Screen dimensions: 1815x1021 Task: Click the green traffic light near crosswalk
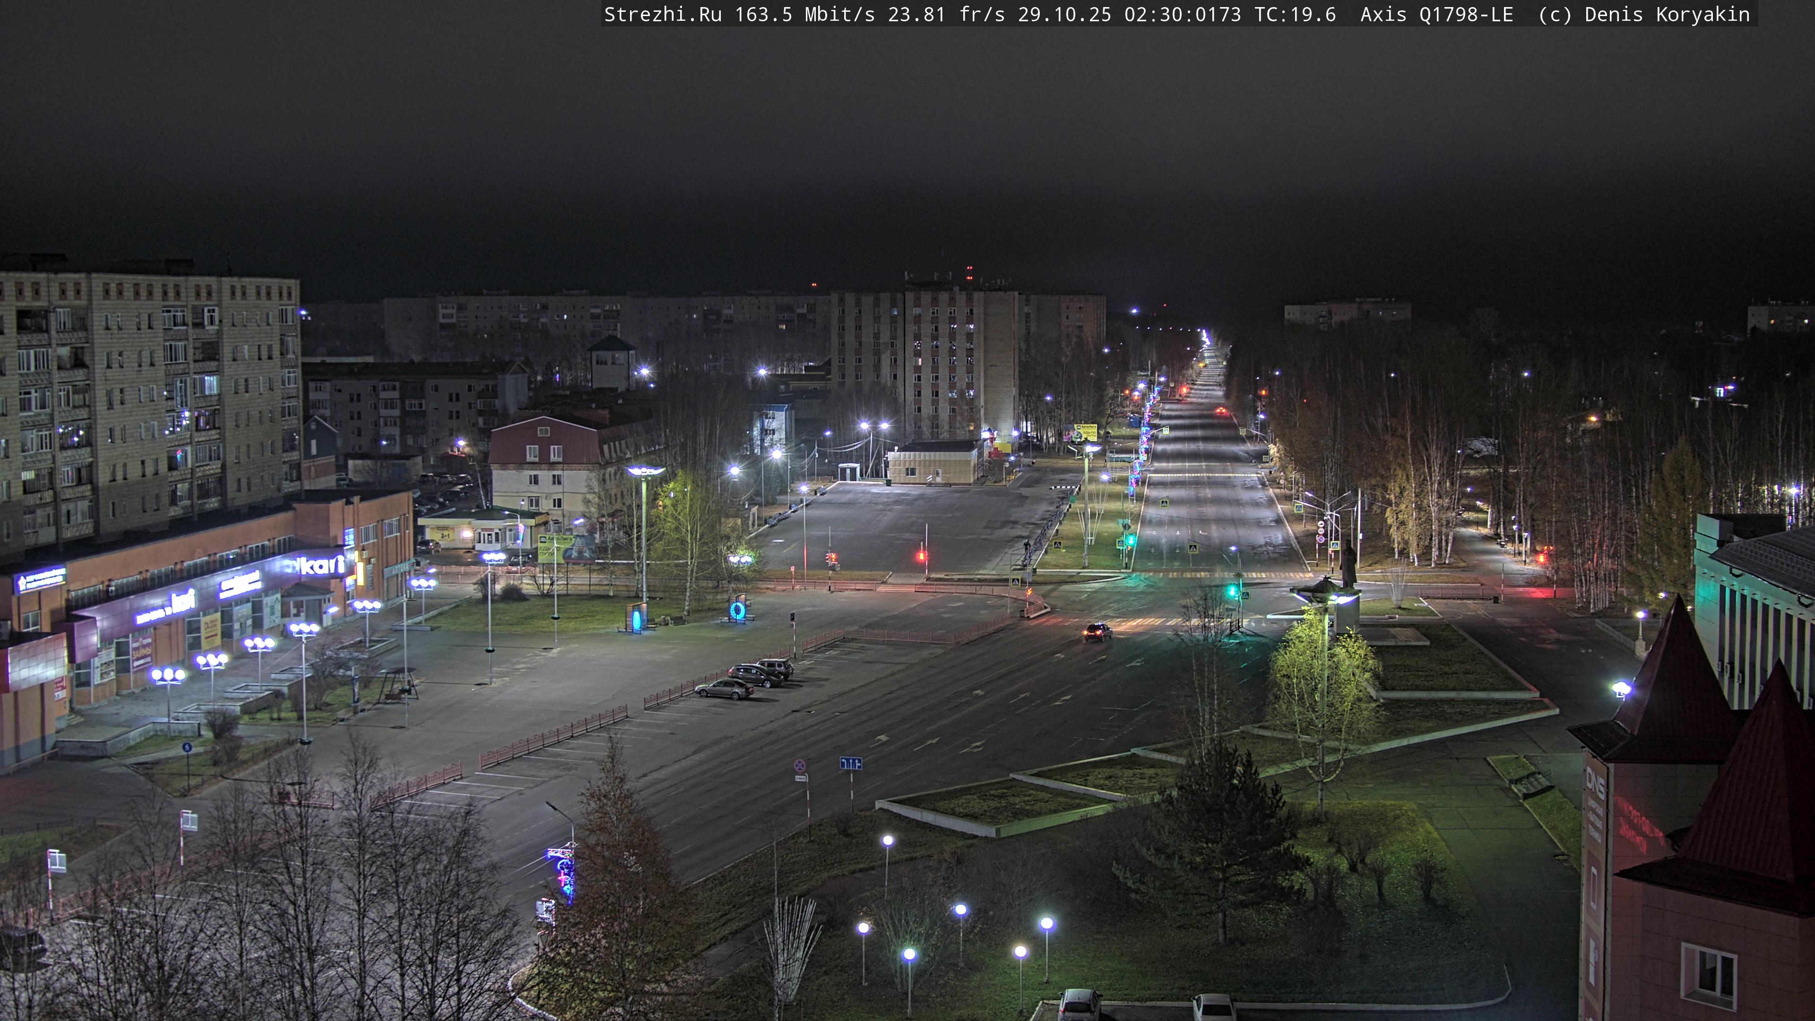point(1233,590)
